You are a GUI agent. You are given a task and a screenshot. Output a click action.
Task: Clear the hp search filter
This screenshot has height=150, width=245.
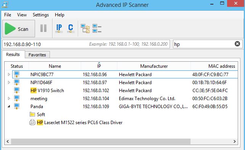(237, 44)
